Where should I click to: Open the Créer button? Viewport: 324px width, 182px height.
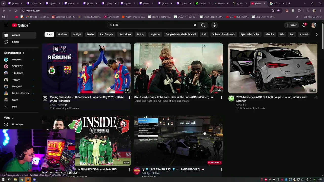click(x=291, y=25)
